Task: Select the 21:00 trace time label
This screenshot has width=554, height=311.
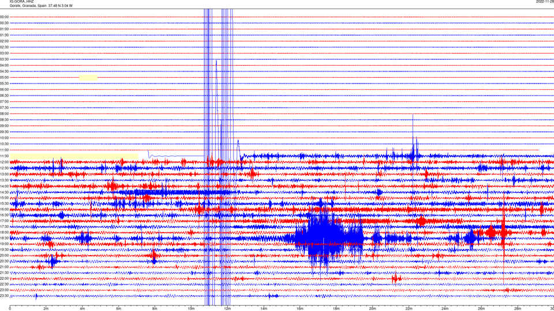Action: point(4,267)
